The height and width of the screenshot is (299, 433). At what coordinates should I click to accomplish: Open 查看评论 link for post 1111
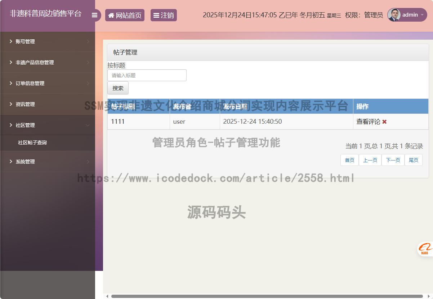[x=368, y=122]
